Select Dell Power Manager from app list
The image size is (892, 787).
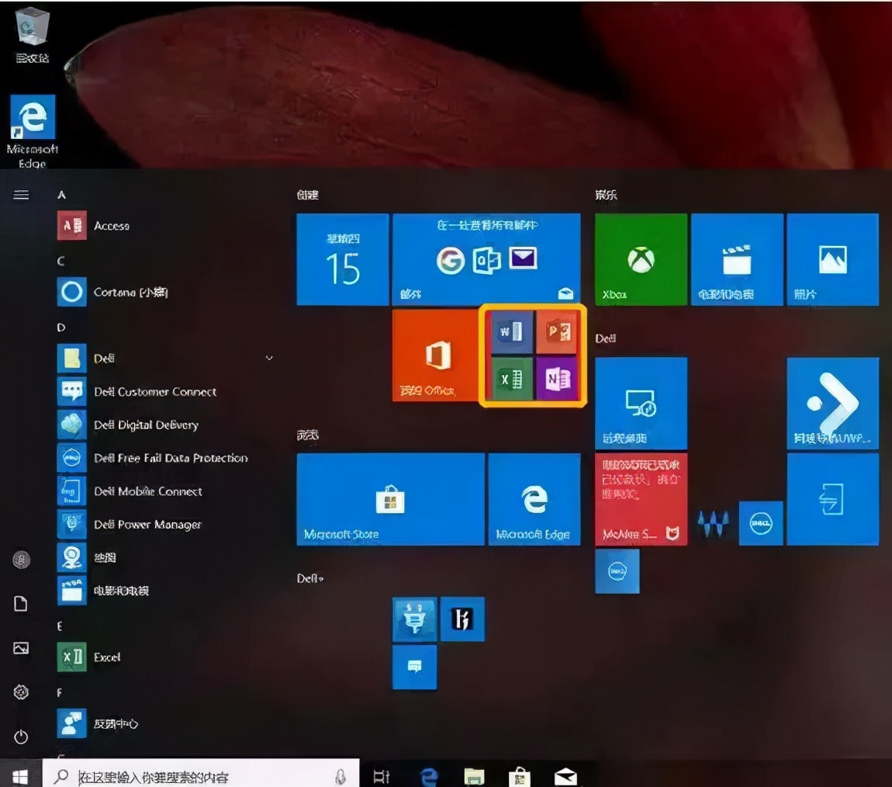click(147, 525)
